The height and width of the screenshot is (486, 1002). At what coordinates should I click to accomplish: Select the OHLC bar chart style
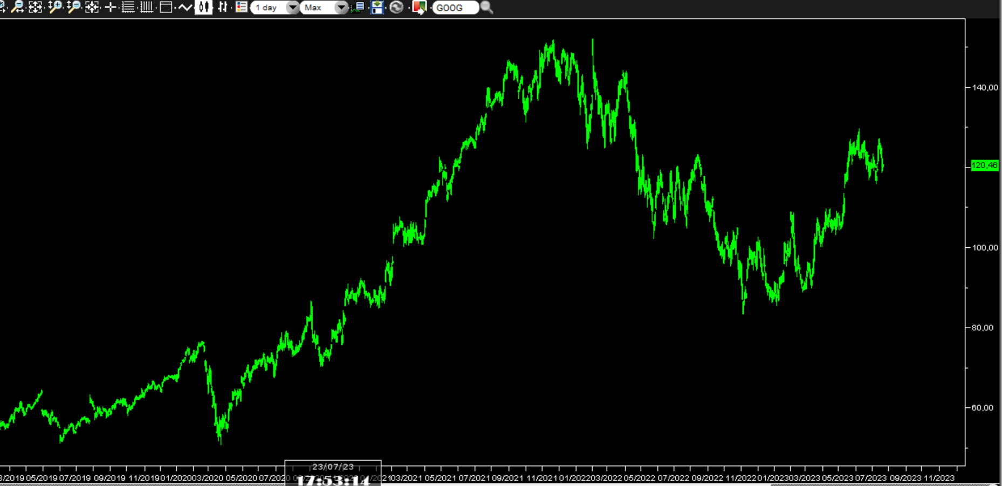coord(222,7)
